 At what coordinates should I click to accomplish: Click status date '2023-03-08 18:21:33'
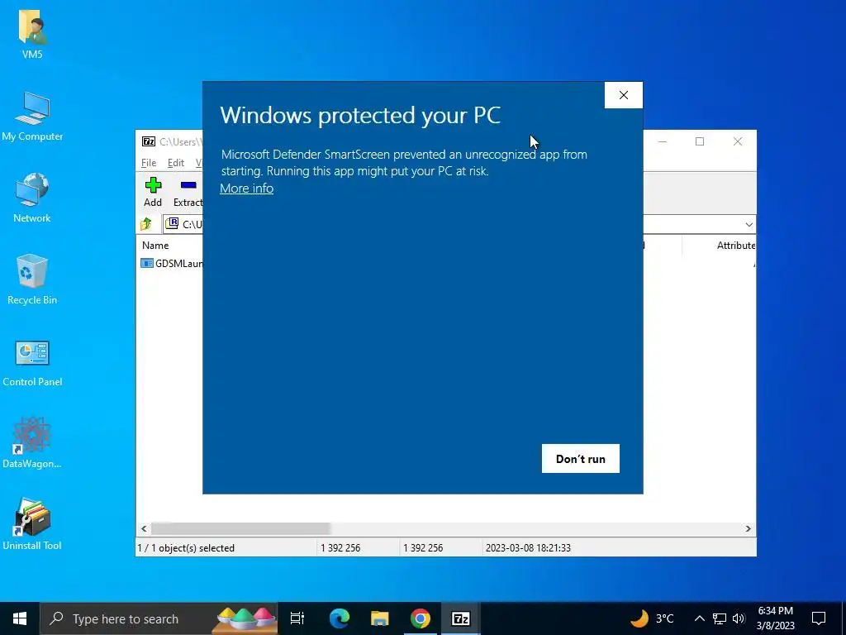(528, 547)
